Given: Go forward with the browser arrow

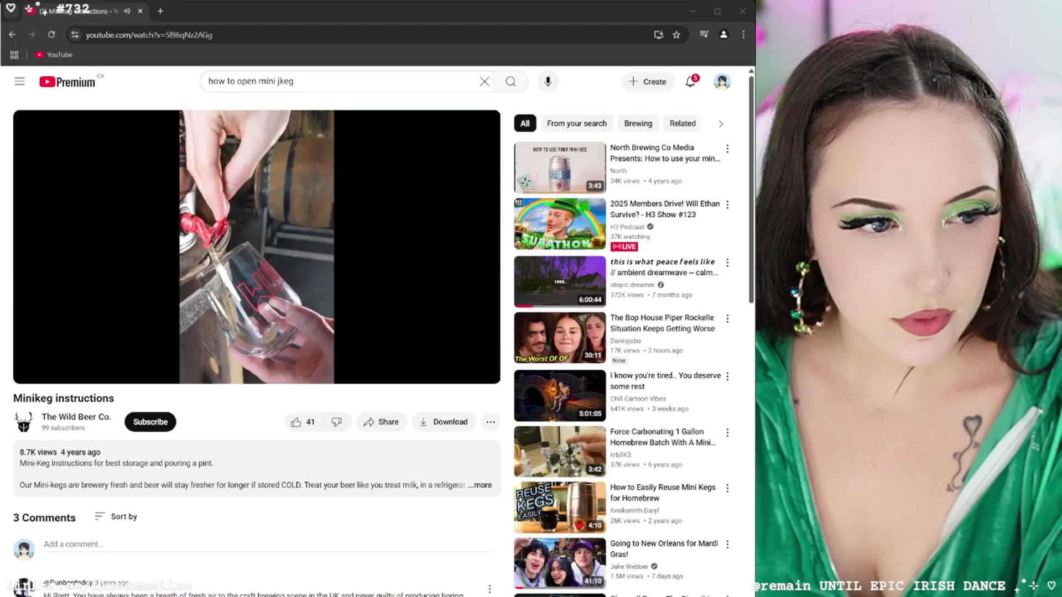Looking at the screenshot, I should pyautogui.click(x=32, y=34).
